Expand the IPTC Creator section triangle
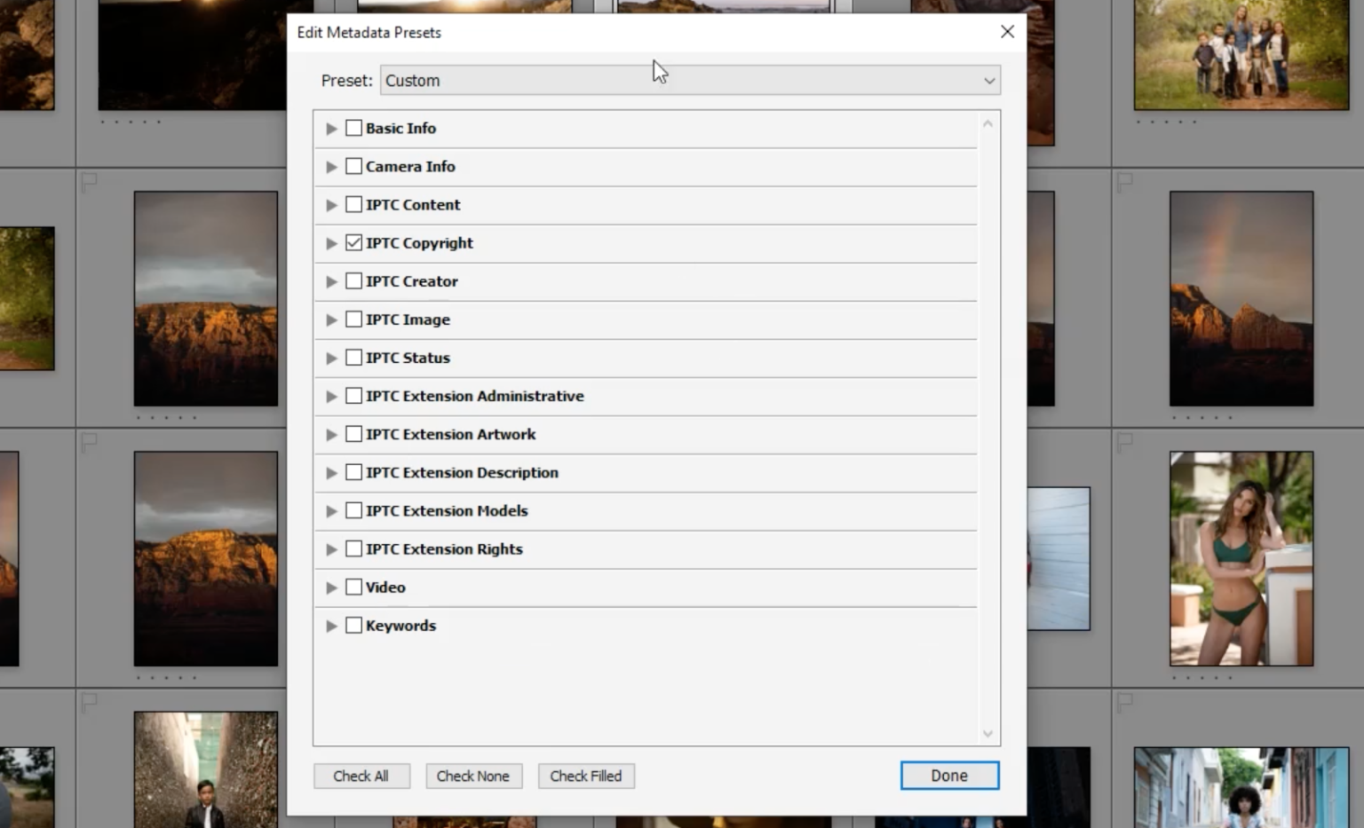This screenshot has height=828, width=1364. (331, 281)
